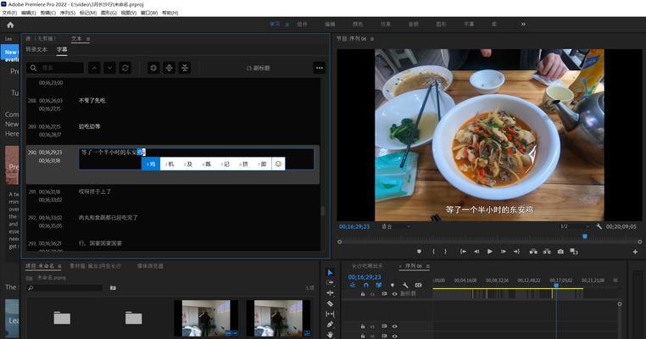The height and width of the screenshot is (339, 646).
Task: Open the 文件(F) menu
Action: point(9,13)
